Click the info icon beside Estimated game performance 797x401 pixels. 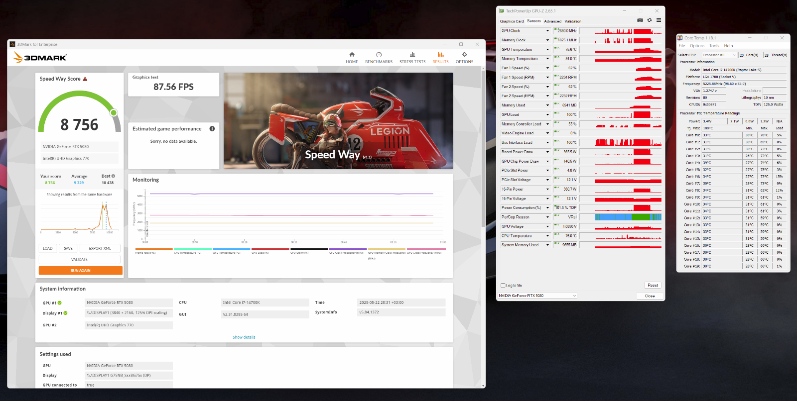[x=212, y=129]
